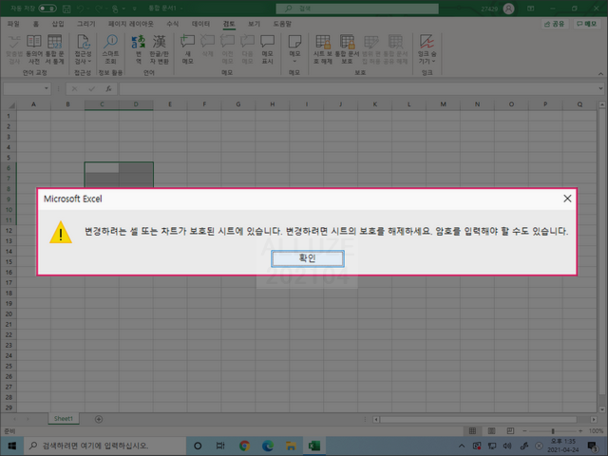Click the zoom in plus button
Screen dimensions: 608x456
(580, 431)
